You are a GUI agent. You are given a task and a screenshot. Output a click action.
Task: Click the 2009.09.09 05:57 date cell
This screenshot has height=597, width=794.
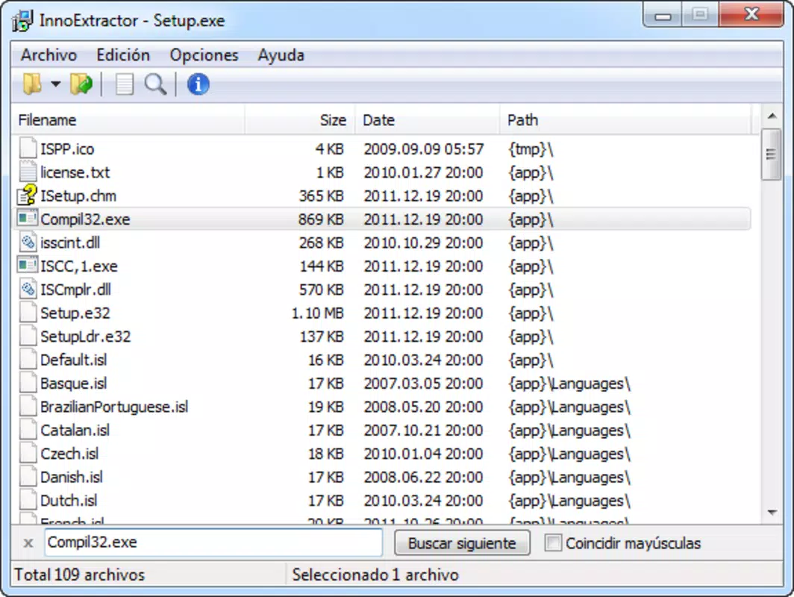point(424,149)
